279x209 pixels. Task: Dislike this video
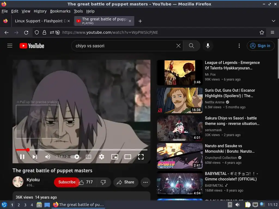103,182
